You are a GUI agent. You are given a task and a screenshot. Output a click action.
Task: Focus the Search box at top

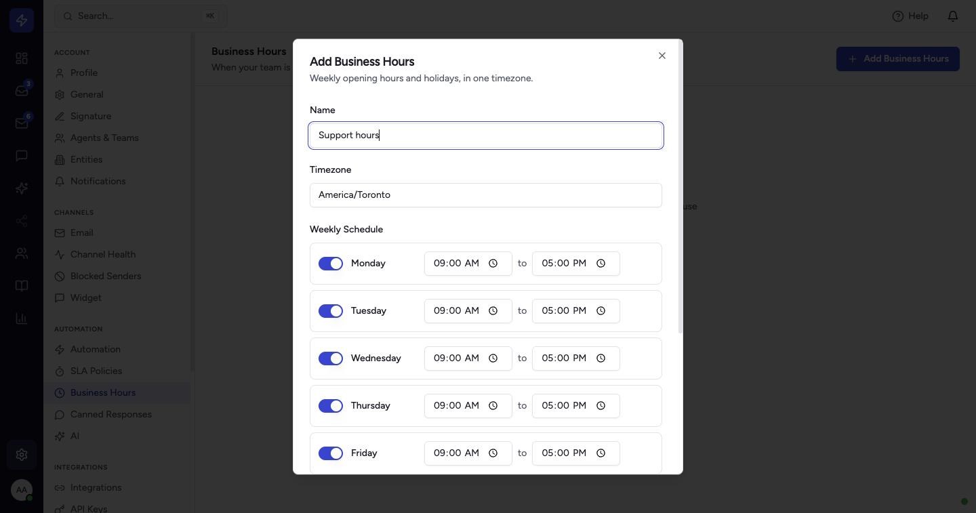pos(141,16)
